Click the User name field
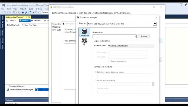 pyautogui.click(x=128, y=52)
